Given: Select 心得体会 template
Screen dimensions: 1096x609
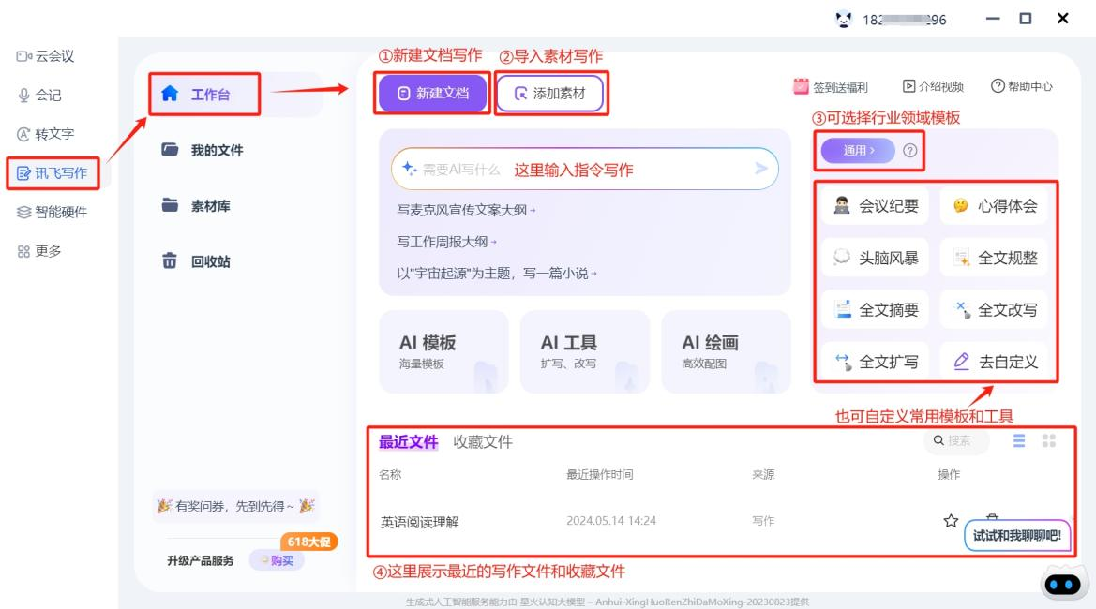Looking at the screenshot, I should [x=994, y=205].
